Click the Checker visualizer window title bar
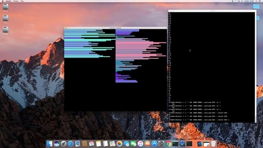Viewport: 263px width, 148px height. pos(115,28)
